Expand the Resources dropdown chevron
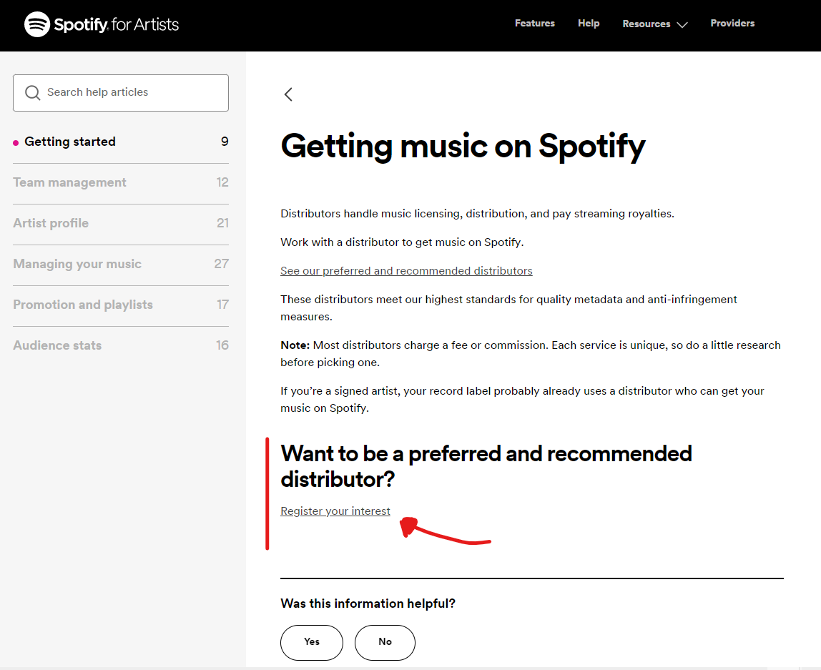Screen dimensions: 821x670 [x=682, y=24]
